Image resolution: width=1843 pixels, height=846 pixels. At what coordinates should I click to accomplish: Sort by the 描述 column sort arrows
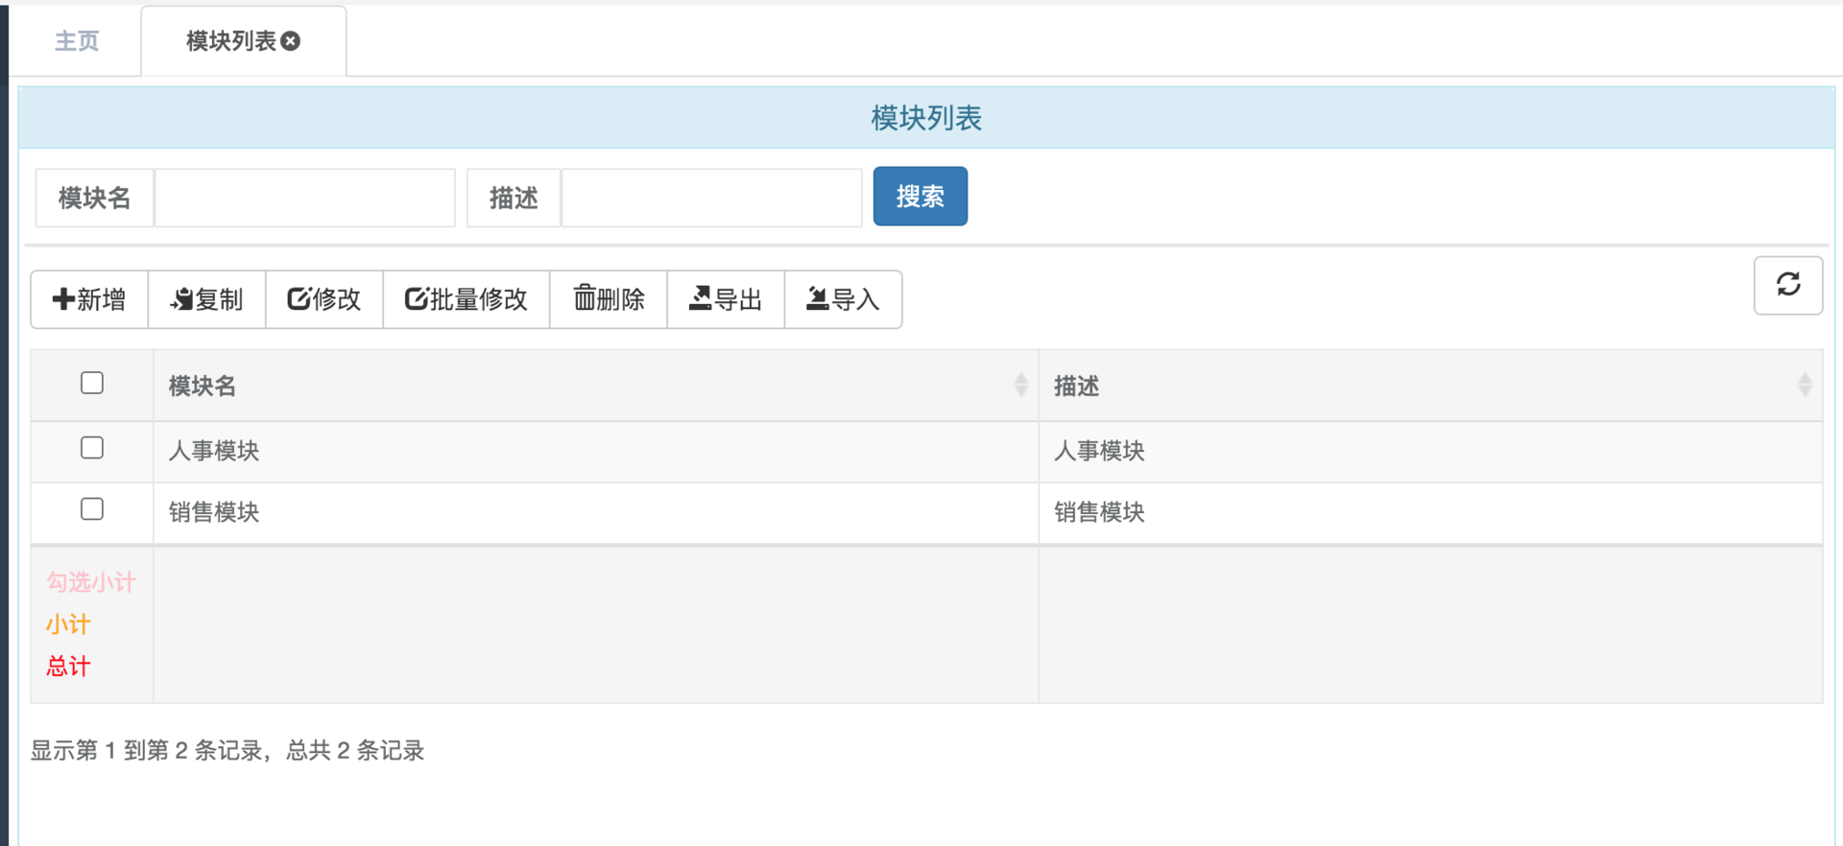1804,386
